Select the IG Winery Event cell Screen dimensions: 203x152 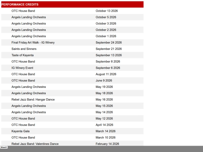click(x=23, y=68)
